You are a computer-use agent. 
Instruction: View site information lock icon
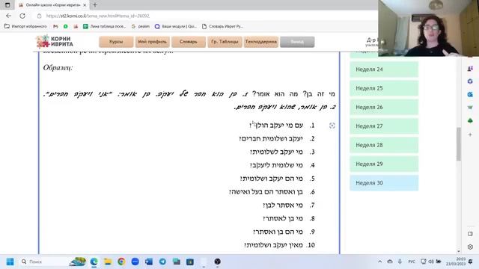pyautogui.click(x=39, y=16)
